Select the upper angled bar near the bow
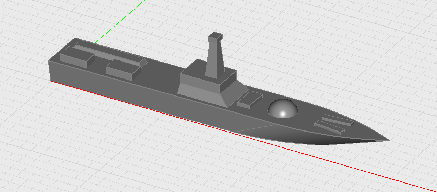 (337, 120)
